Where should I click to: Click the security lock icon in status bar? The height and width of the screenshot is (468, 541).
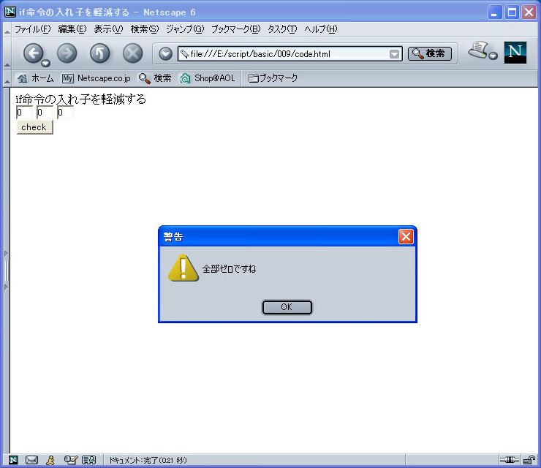click(529, 460)
